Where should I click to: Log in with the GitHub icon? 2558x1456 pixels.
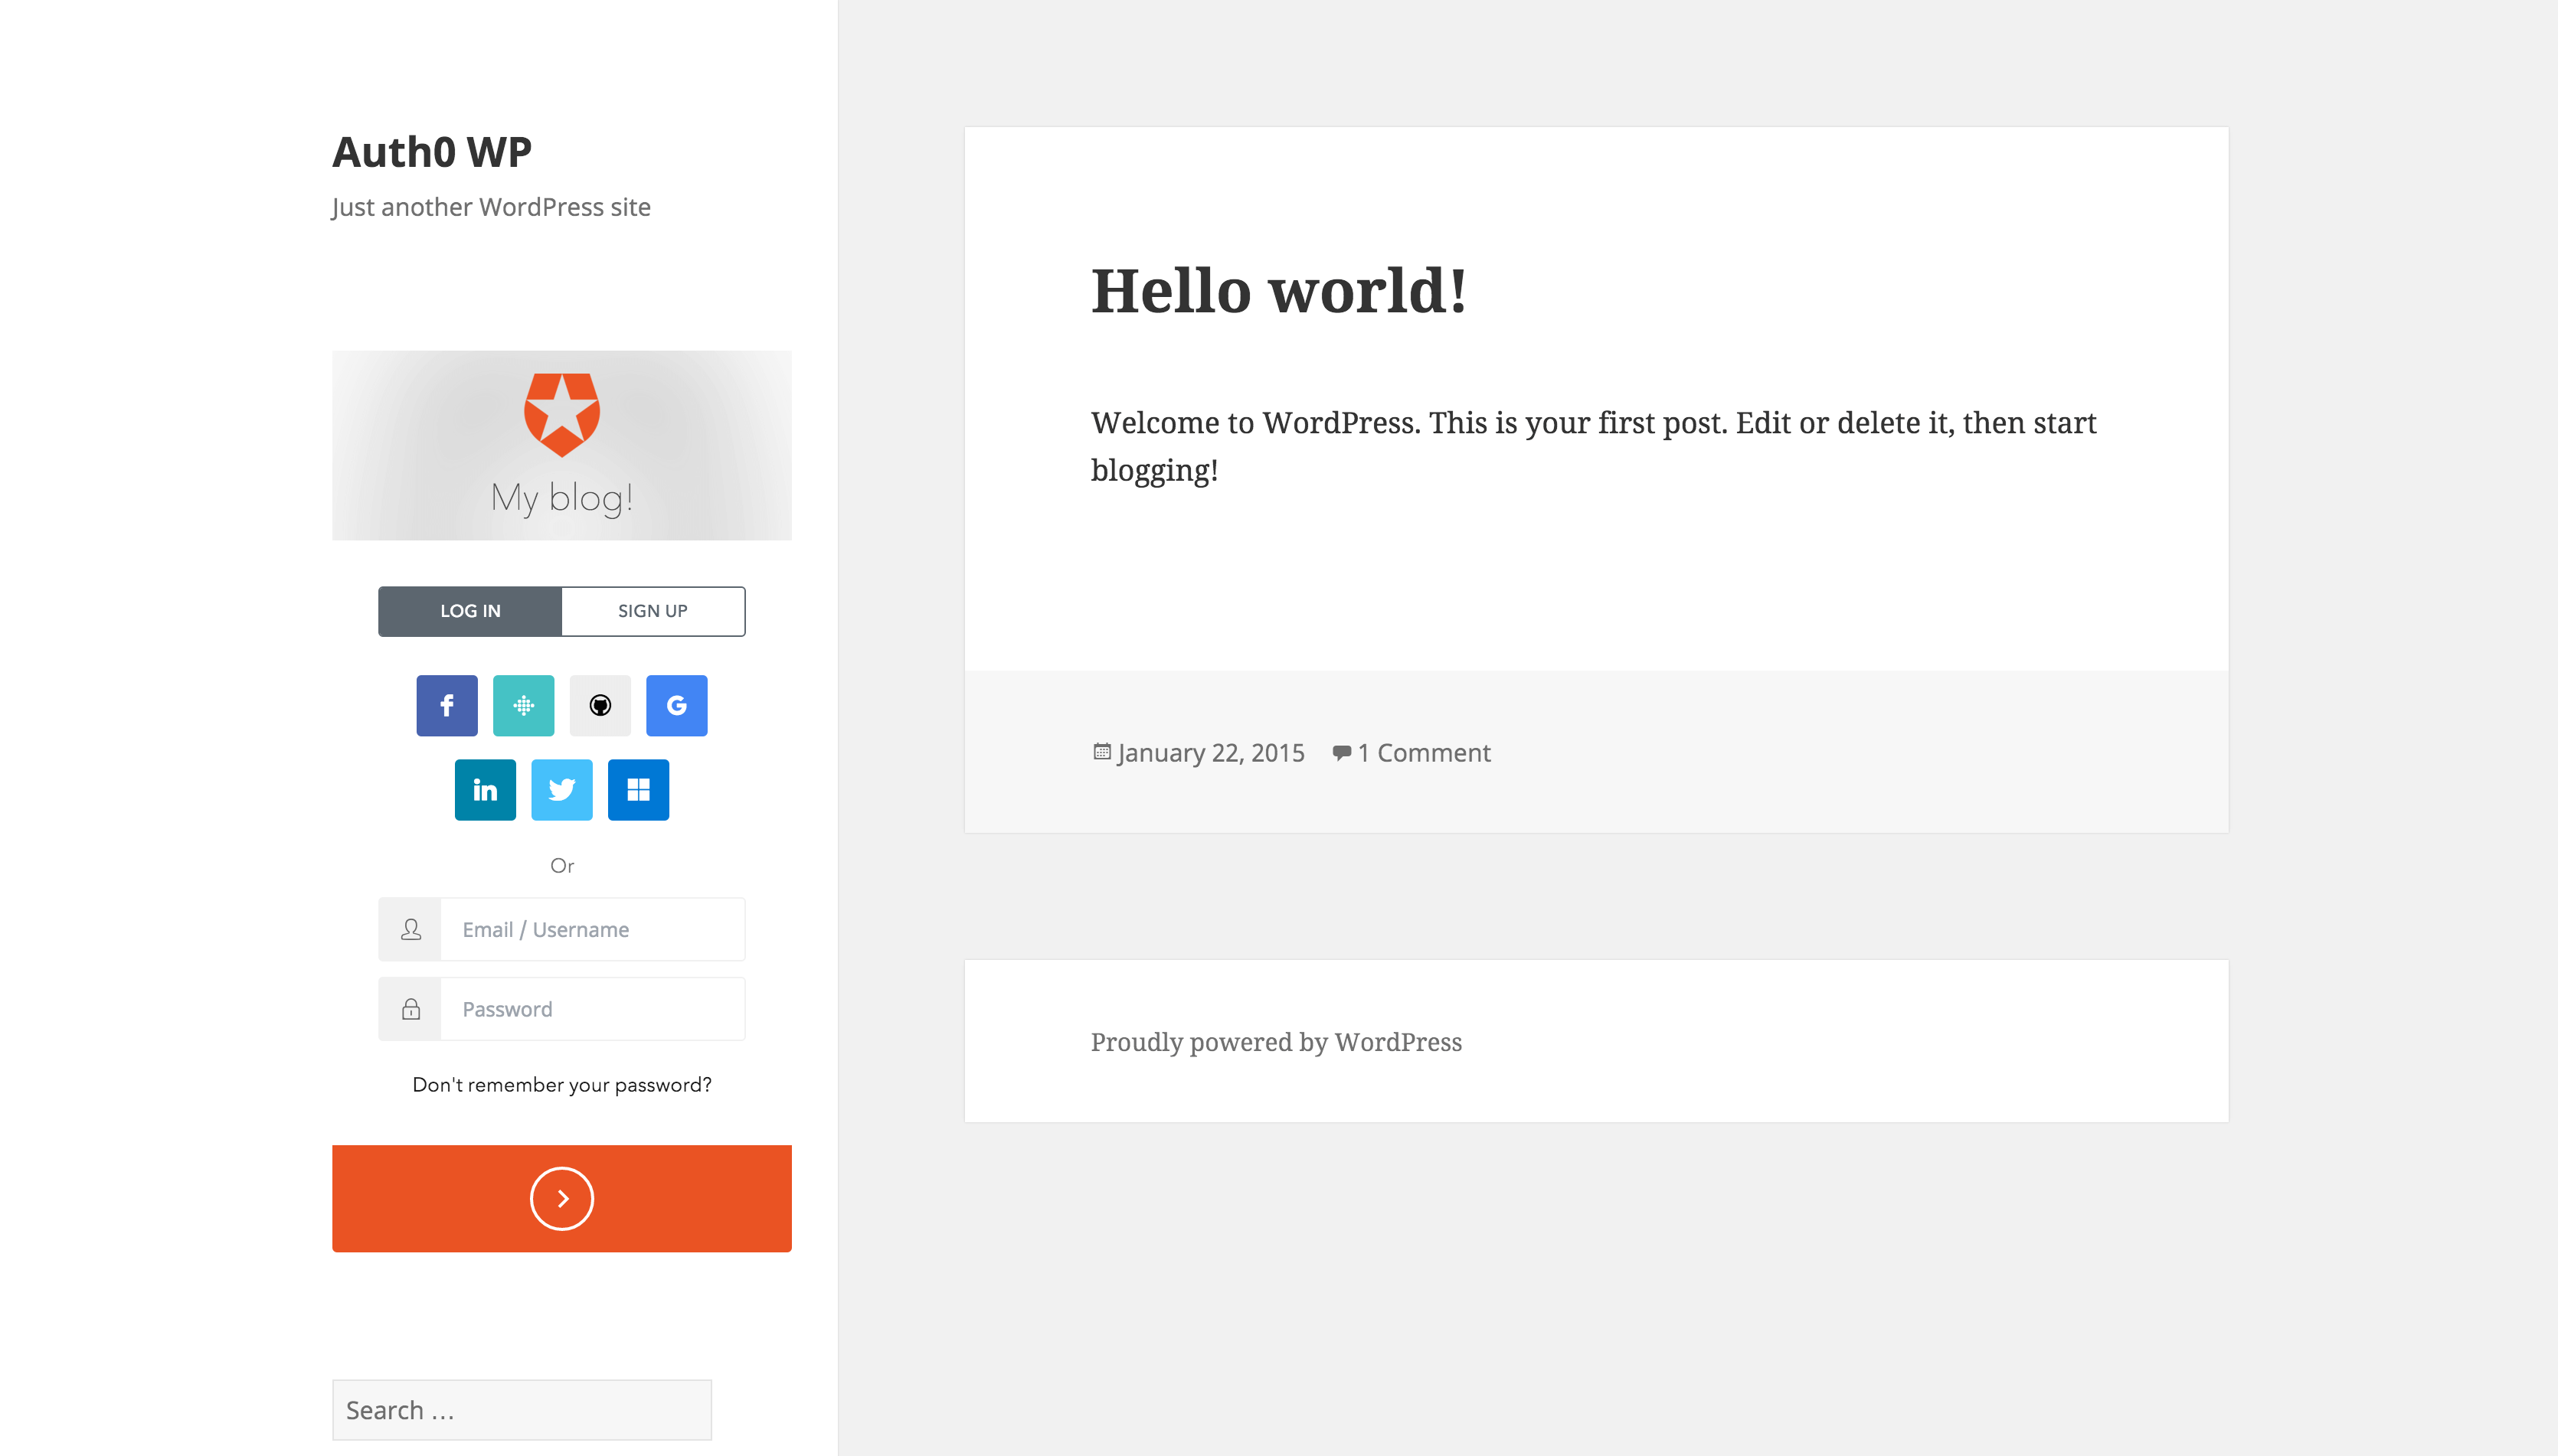tap(600, 705)
